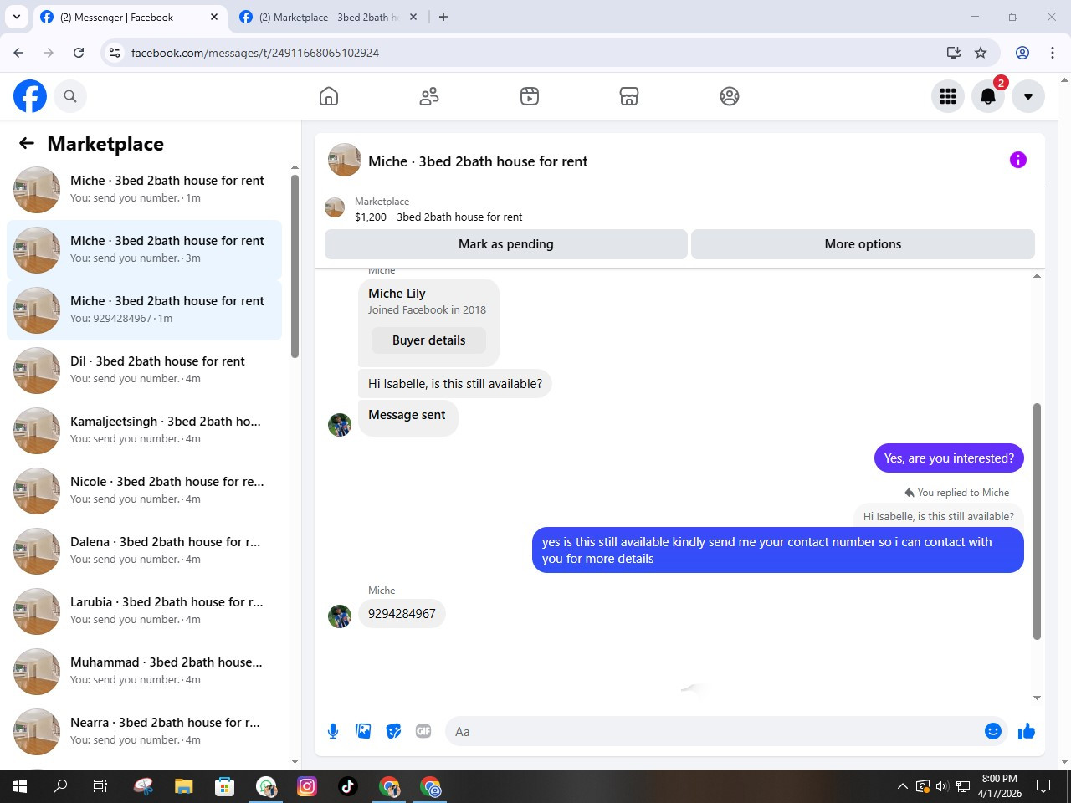Click the 'Hi Isabelle, is this still available?' message
Image resolution: width=1071 pixels, height=803 pixels.
[x=455, y=384]
